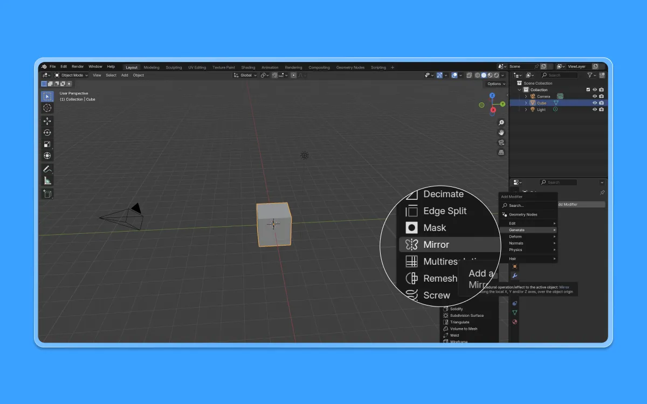Collapse the Collection in outliner
The image size is (647, 404).
point(519,90)
